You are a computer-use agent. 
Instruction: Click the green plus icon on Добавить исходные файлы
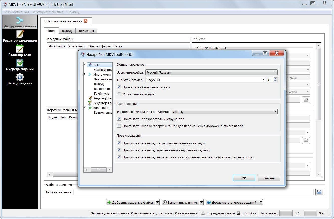[109, 202]
